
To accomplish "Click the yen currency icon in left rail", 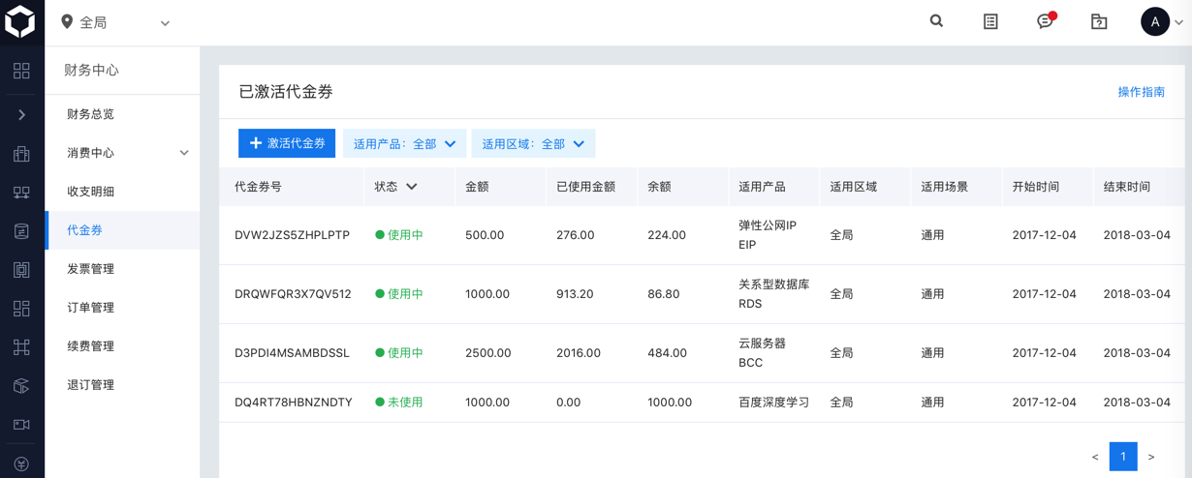I will (x=21, y=463).
